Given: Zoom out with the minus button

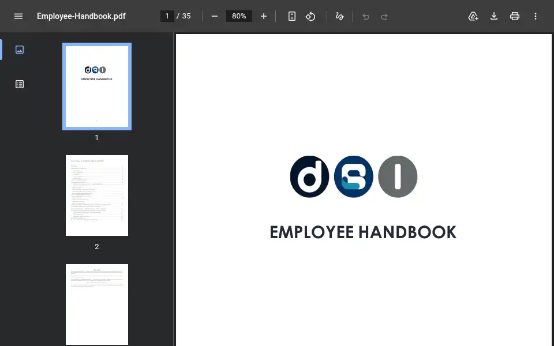Looking at the screenshot, I should pyautogui.click(x=215, y=16).
